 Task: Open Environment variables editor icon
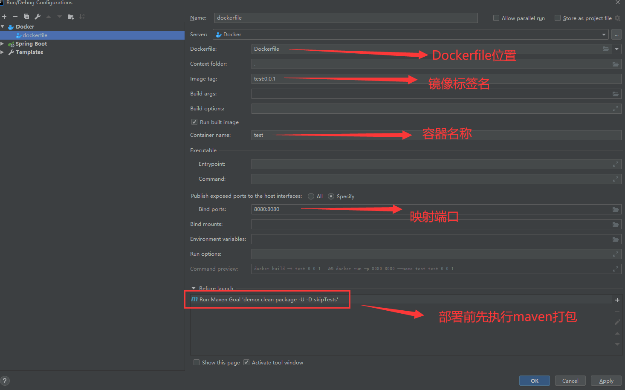point(616,239)
